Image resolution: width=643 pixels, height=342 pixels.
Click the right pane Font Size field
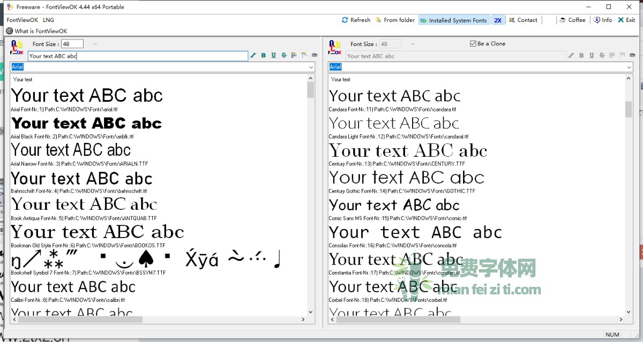pos(390,44)
